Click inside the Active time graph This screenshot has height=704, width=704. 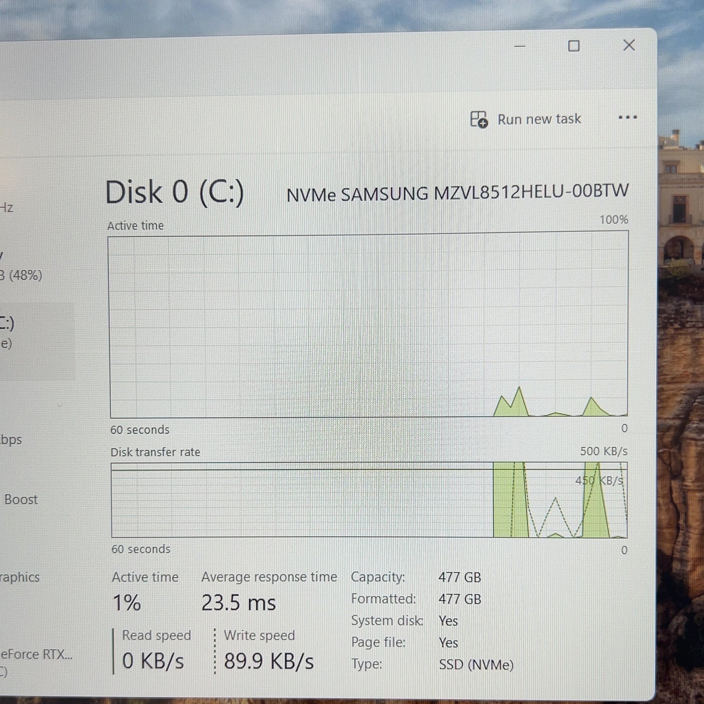(x=369, y=327)
